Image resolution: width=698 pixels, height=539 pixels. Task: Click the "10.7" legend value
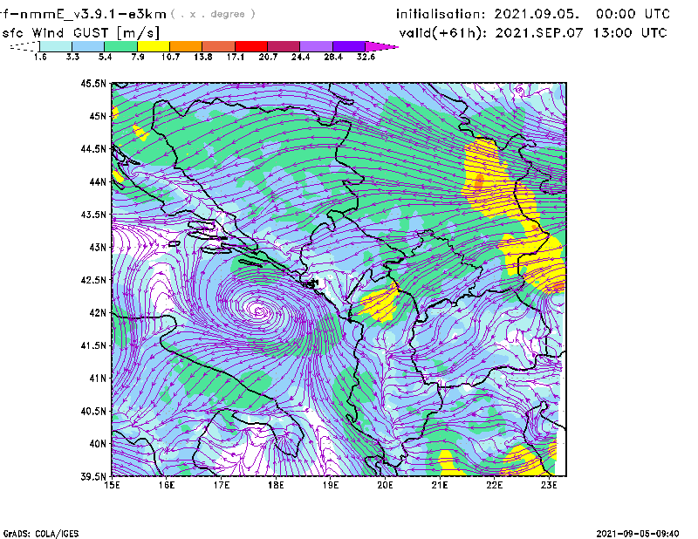pyautogui.click(x=170, y=57)
